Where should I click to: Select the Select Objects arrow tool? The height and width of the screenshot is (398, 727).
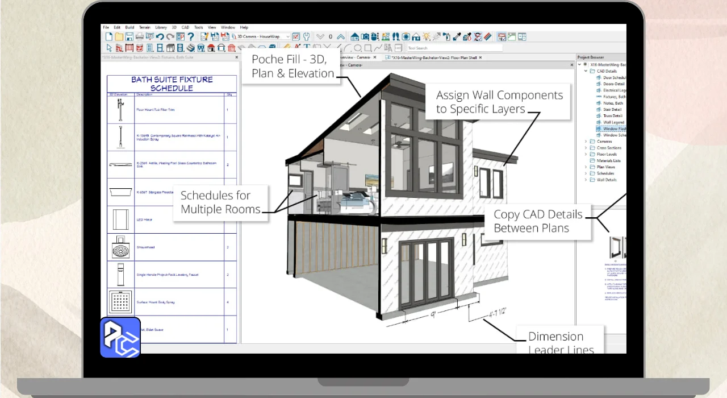[x=110, y=48]
